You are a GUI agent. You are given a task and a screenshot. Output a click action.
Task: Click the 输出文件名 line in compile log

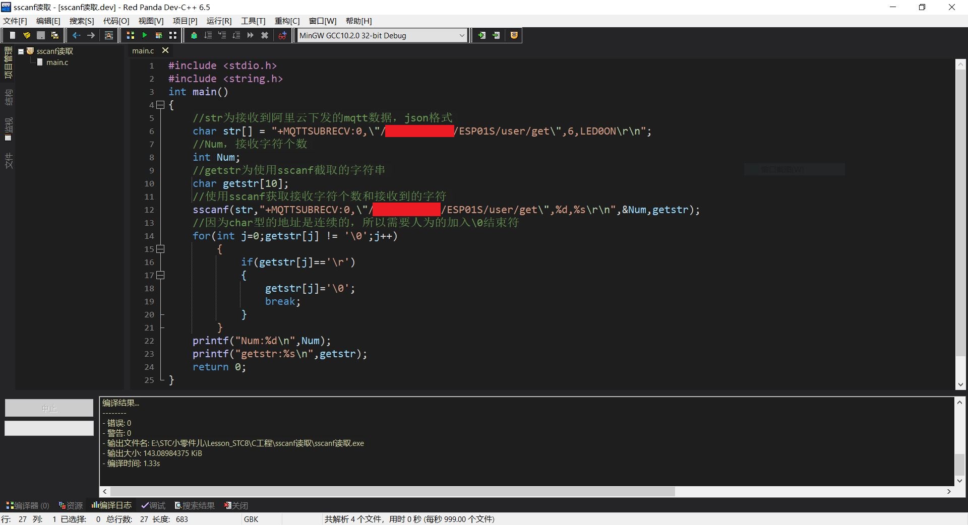pyautogui.click(x=233, y=443)
